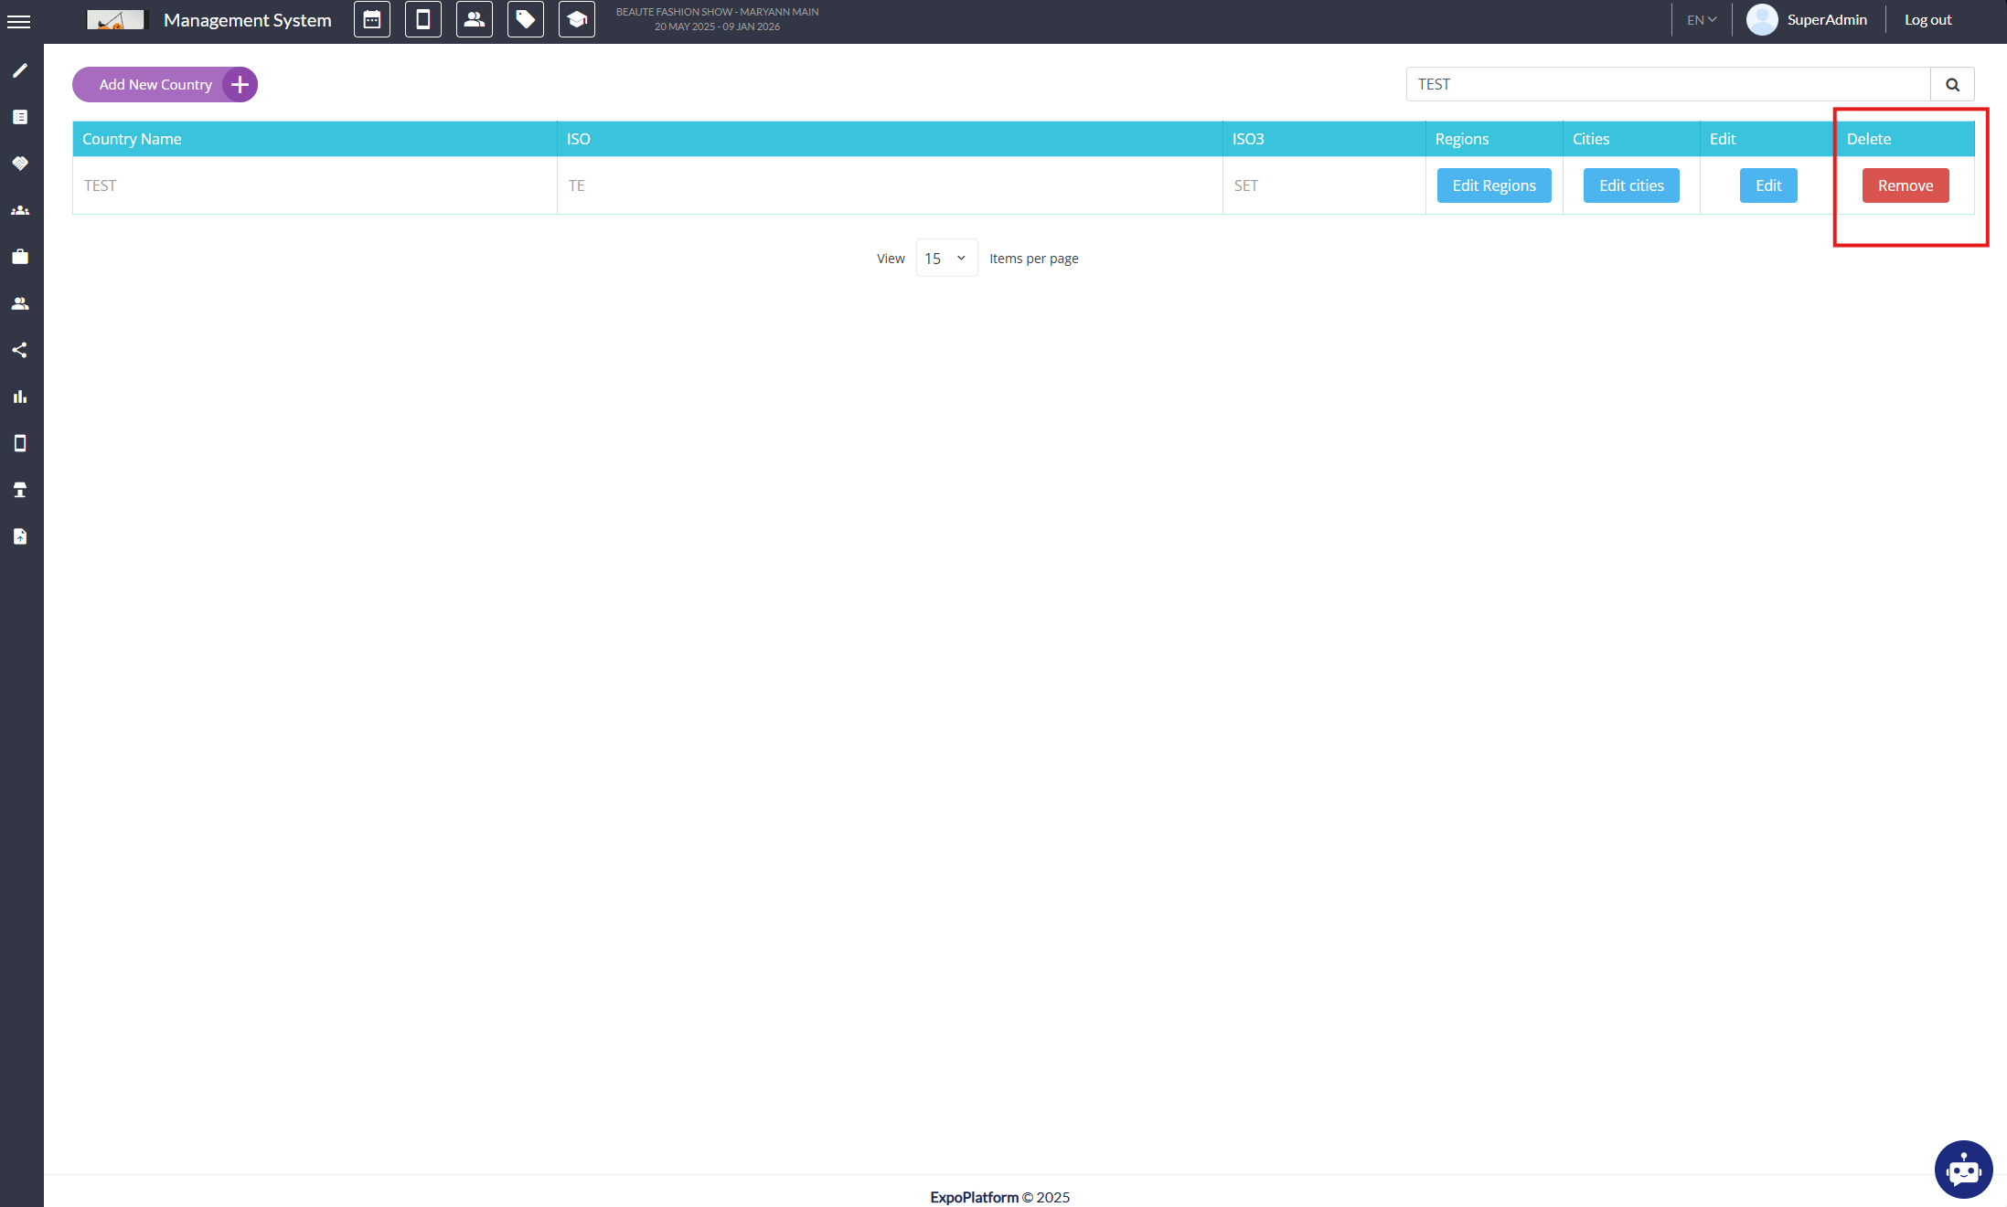
Task: Expand the EN language dropdown
Action: [1702, 20]
